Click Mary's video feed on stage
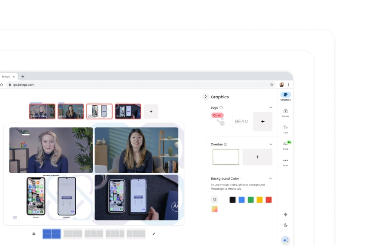 click(136, 150)
